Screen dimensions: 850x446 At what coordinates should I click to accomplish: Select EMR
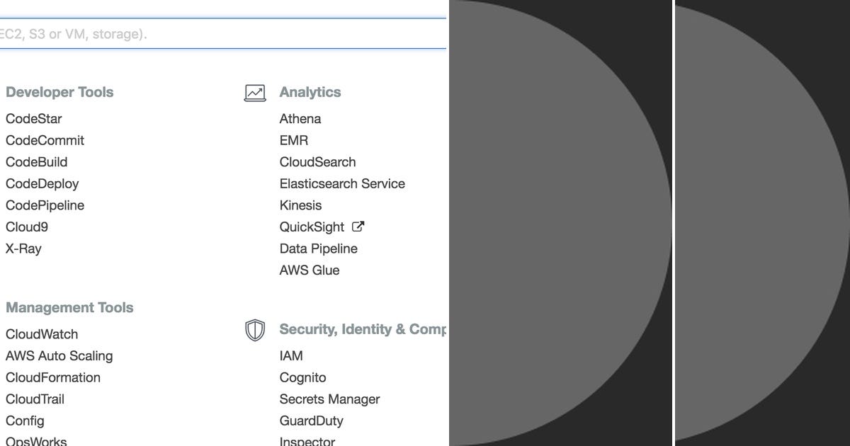pos(294,140)
